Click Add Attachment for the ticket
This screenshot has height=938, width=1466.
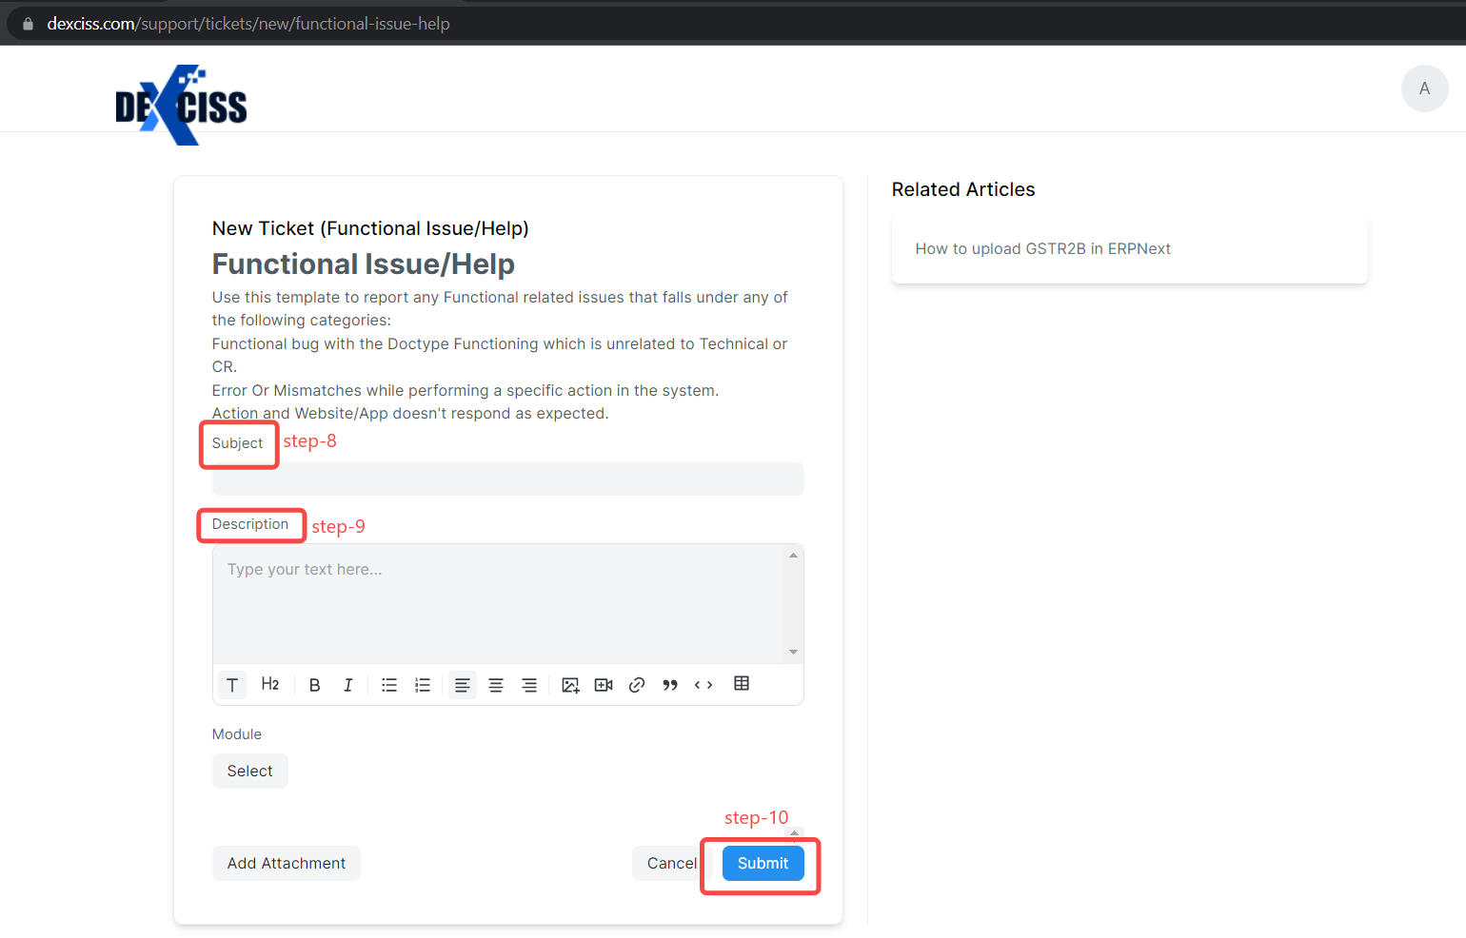(x=286, y=863)
